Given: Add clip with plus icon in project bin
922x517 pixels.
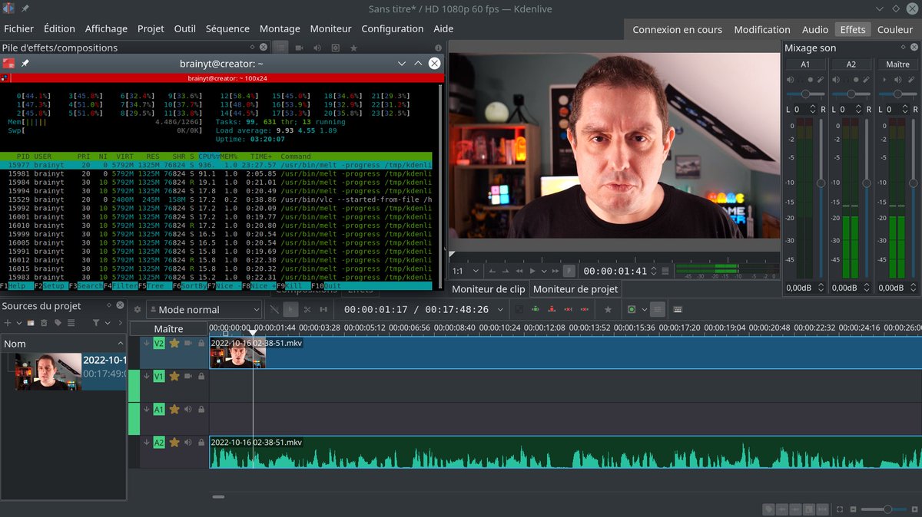Looking at the screenshot, I should tap(8, 323).
